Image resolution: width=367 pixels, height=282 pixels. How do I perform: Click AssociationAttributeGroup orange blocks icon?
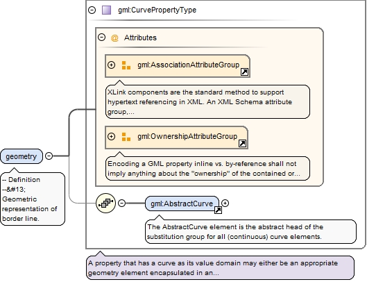click(x=126, y=65)
